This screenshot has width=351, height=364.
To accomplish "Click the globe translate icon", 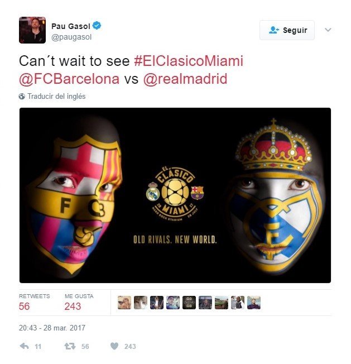I will [x=22, y=97].
